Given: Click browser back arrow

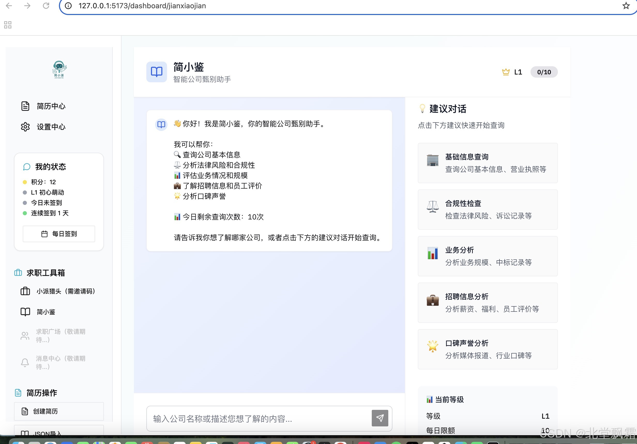Looking at the screenshot, I should click(x=9, y=6).
